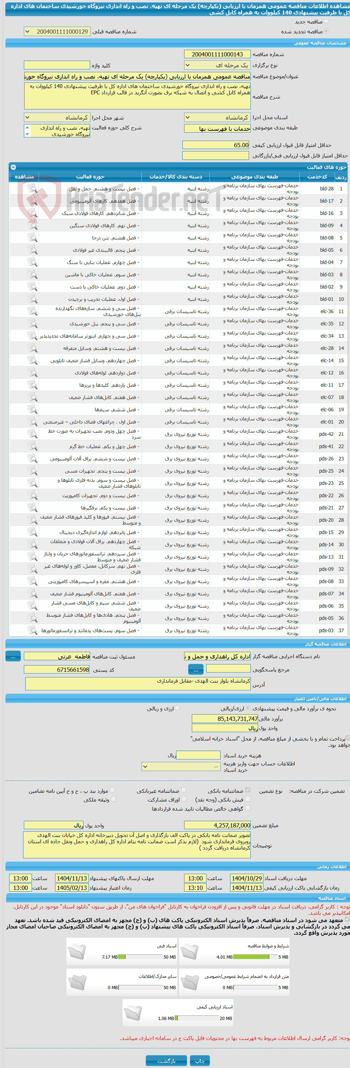The height and width of the screenshot is (1068, 350).
Task: Select the مناقصه تجدید شده radio button
Action: [x=326, y=31]
